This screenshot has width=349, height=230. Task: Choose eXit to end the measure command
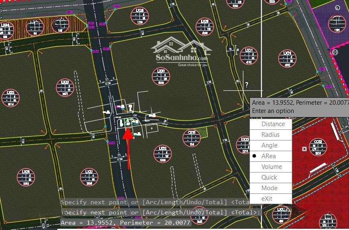267,199
